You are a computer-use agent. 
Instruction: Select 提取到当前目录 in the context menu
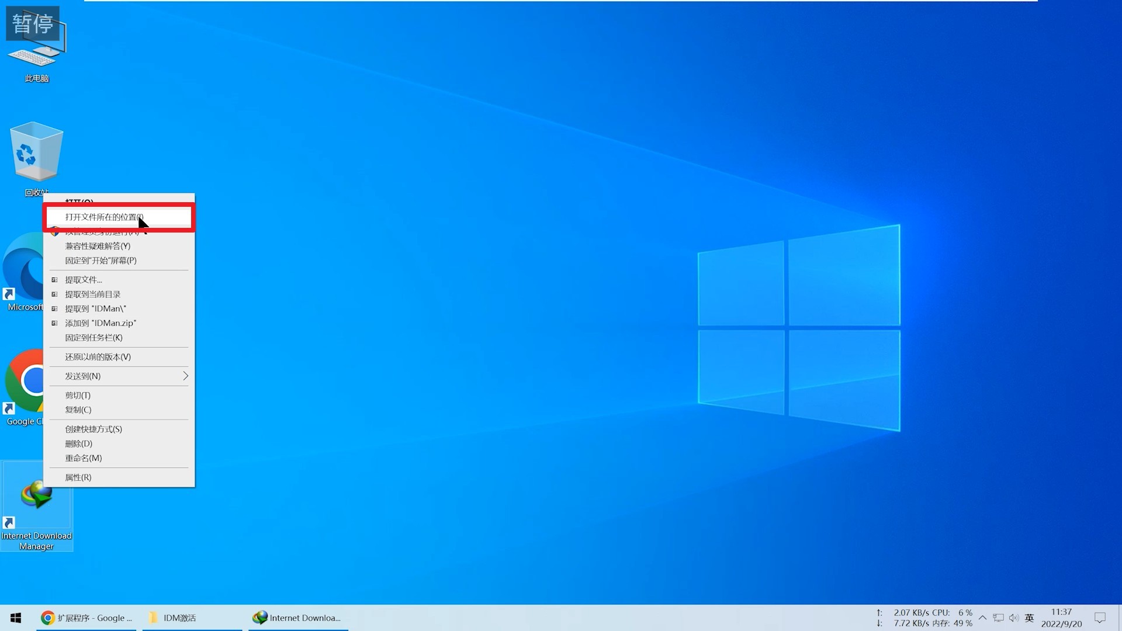coord(92,294)
